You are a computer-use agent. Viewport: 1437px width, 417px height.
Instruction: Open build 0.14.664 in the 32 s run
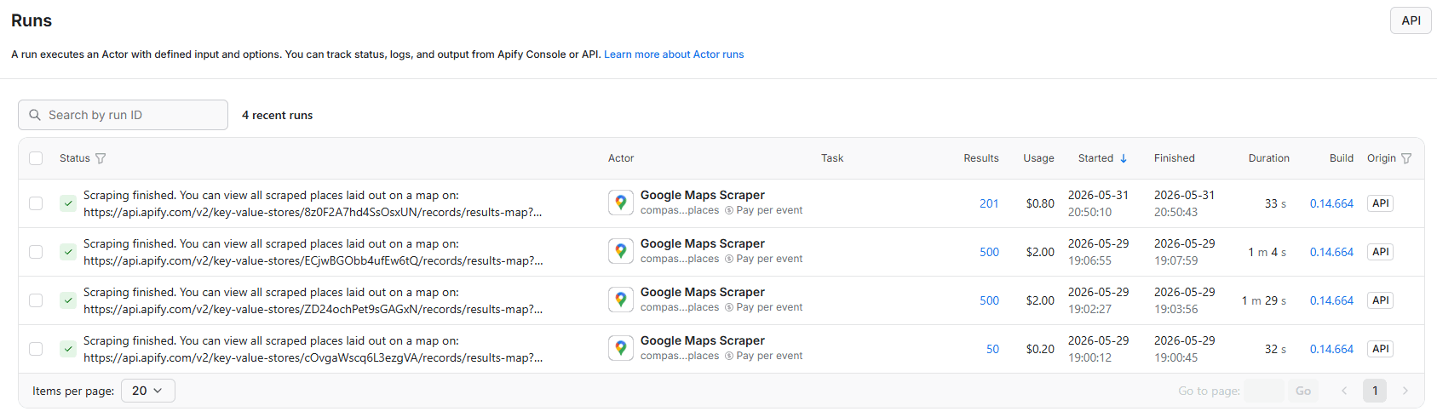click(1331, 349)
